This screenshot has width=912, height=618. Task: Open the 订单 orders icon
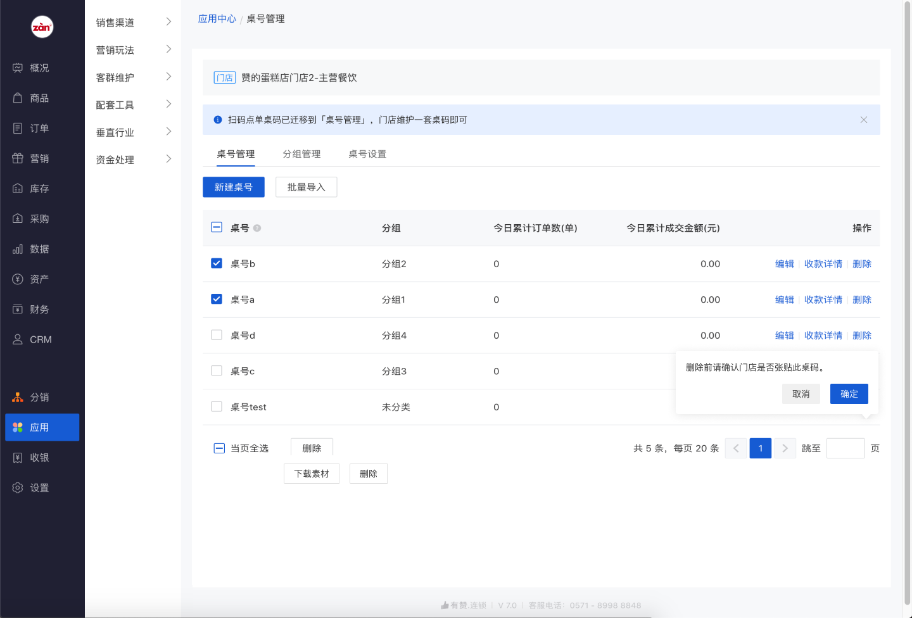[18, 129]
